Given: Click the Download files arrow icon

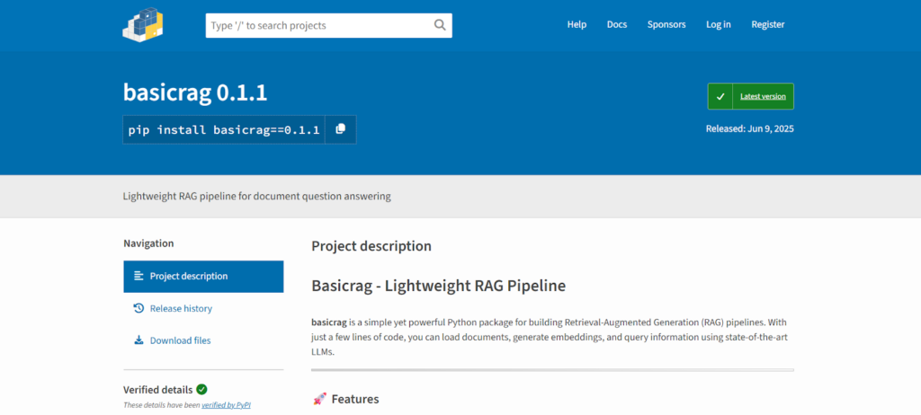Looking at the screenshot, I should point(139,340).
